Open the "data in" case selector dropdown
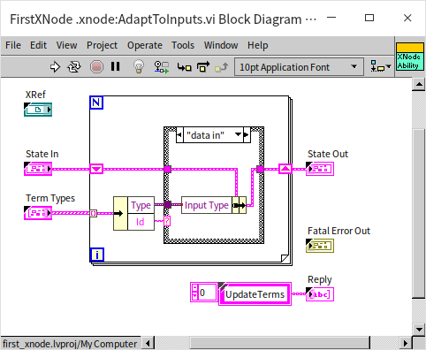This screenshot has width=426, height=350. [x=238, y=135]
